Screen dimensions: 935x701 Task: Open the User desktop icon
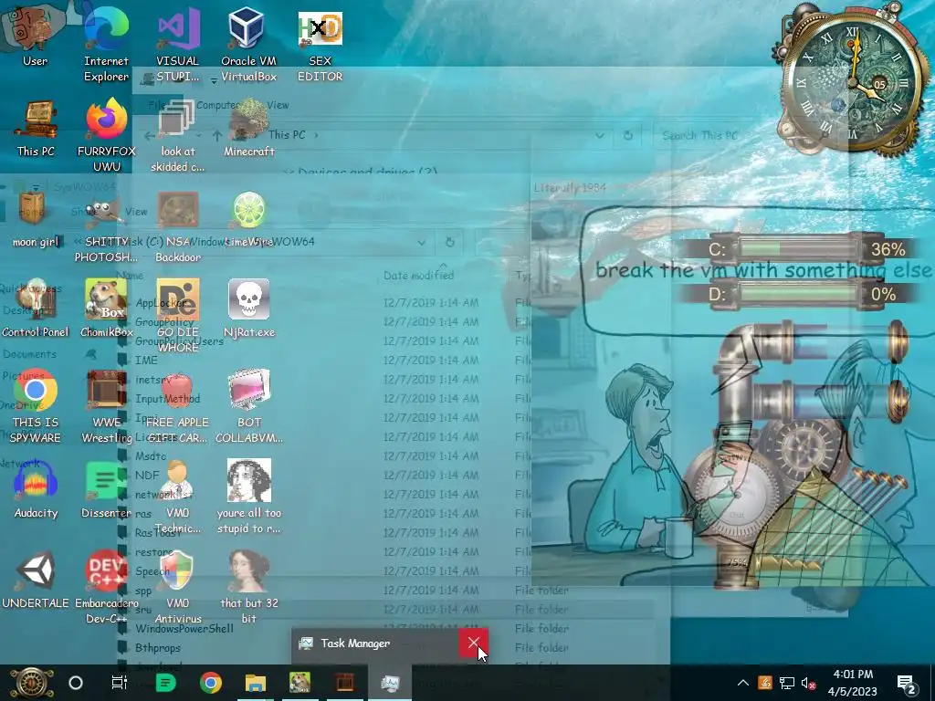[x=35, y=36]
